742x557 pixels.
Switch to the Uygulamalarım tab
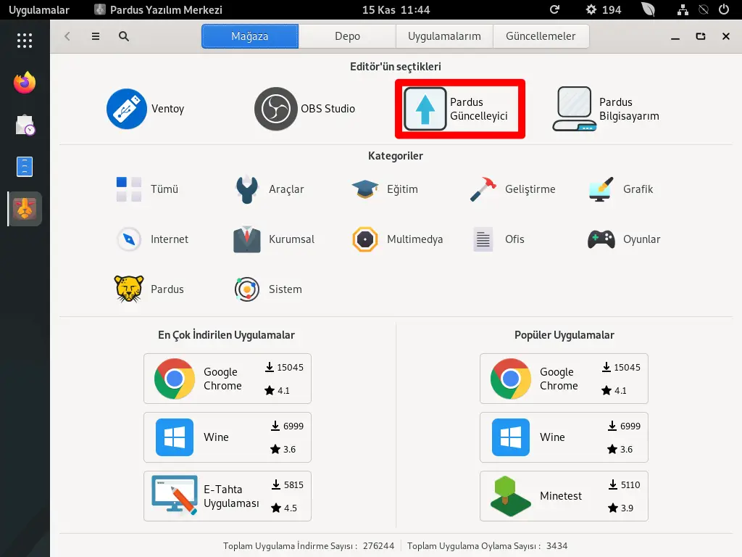444,36
